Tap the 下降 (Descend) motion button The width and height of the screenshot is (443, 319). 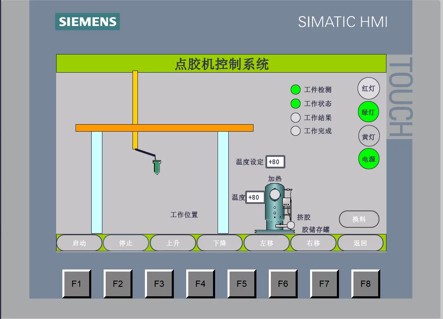pyautogui.click(x=220, y=243)
